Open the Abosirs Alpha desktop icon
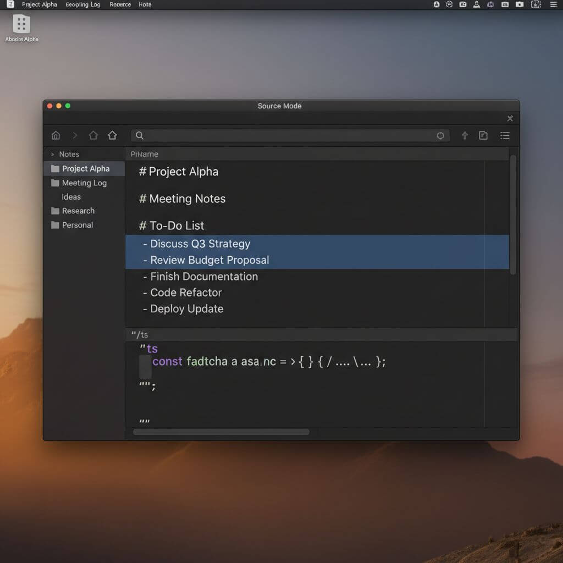563x563 pixels. tap(21, 29)
